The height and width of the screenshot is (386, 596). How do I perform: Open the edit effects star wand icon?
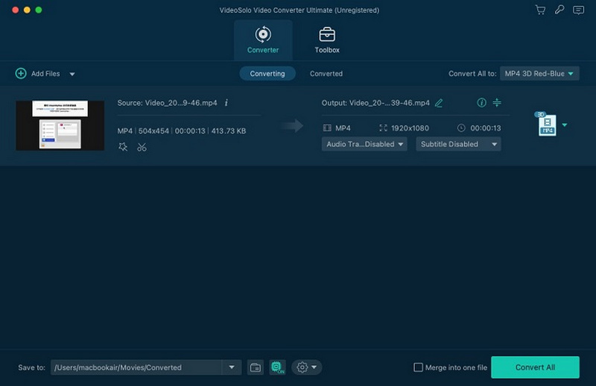tap(123, 147)
